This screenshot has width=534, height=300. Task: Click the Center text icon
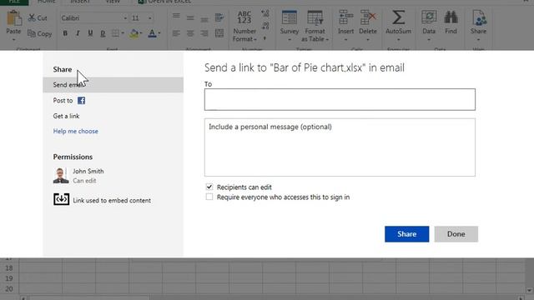[190, 33]
